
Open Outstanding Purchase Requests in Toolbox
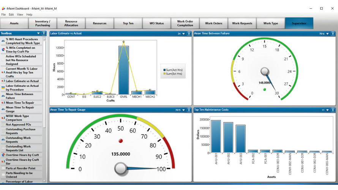coord(21,131)
